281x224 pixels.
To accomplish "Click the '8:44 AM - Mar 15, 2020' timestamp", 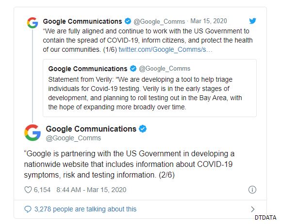I will coord(91,190).
